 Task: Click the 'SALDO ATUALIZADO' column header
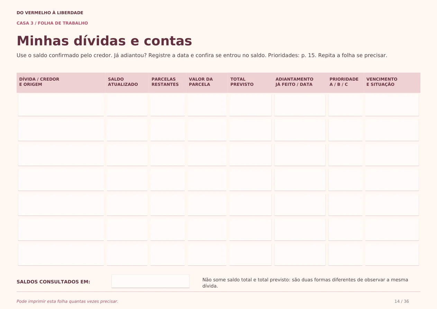[127, 83]
